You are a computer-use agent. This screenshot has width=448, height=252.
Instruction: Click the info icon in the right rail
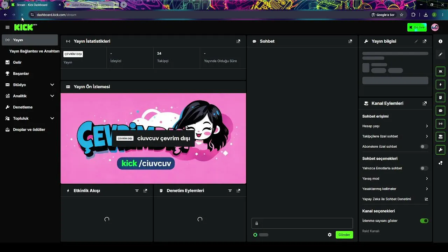[x=441, y=41]
